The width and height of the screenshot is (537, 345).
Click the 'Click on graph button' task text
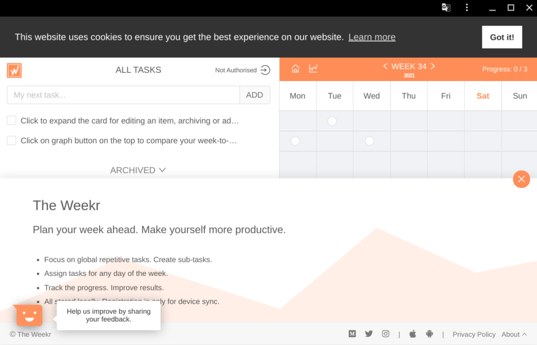(x=129, y=140)
